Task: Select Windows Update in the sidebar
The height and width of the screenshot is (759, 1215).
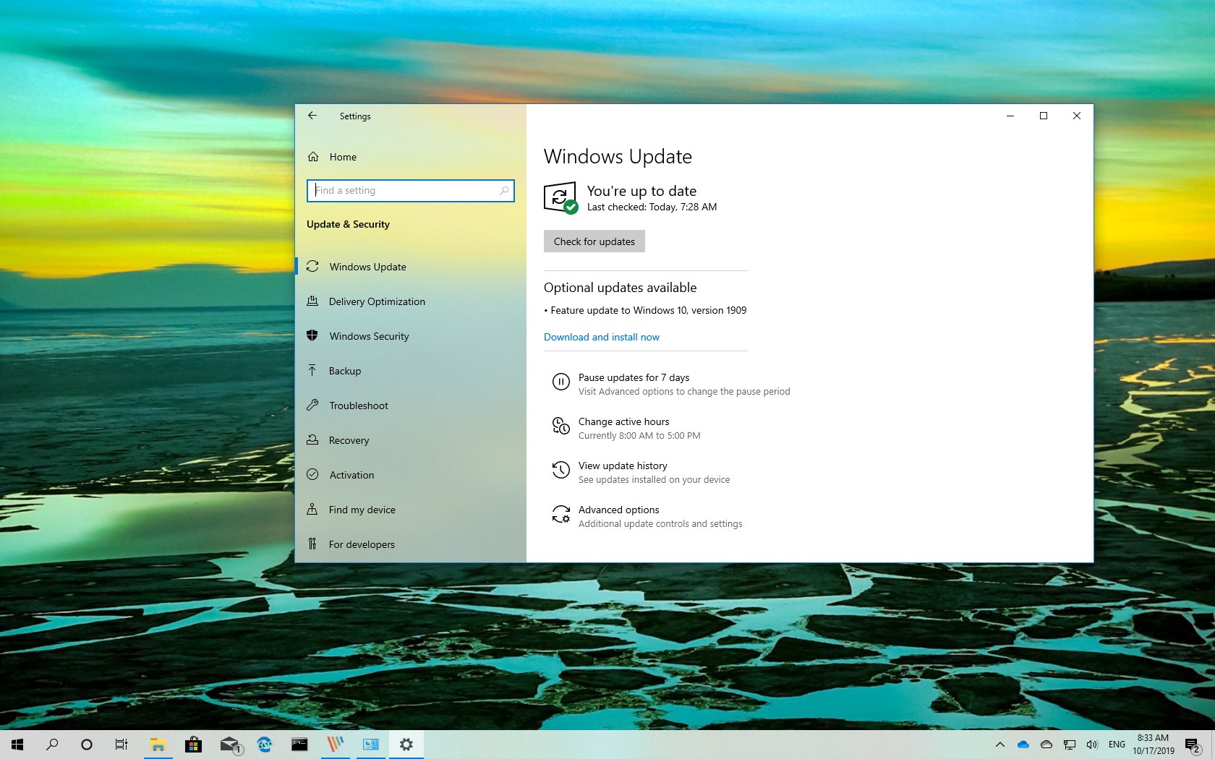Action: pyautogui.click(x=367, y=267)
